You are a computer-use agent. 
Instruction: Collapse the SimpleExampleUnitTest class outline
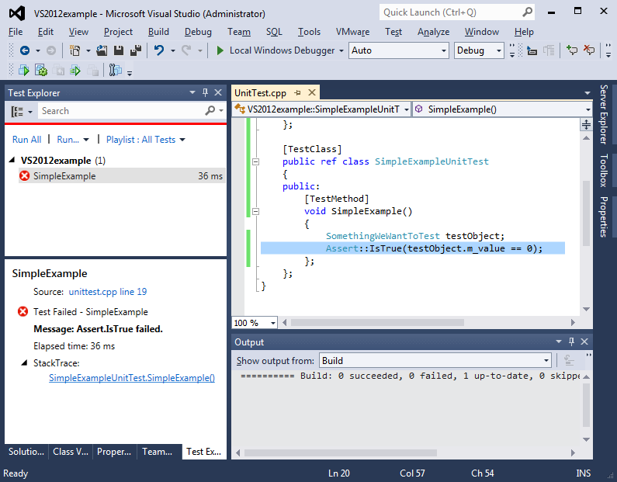coord(256,161)
